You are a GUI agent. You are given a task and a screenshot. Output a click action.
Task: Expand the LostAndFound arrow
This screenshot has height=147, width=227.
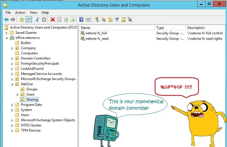pos(12,69)
